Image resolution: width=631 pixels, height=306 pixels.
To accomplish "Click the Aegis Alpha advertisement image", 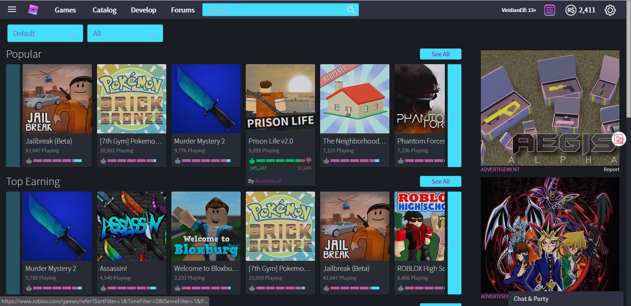I will [550, 108].
